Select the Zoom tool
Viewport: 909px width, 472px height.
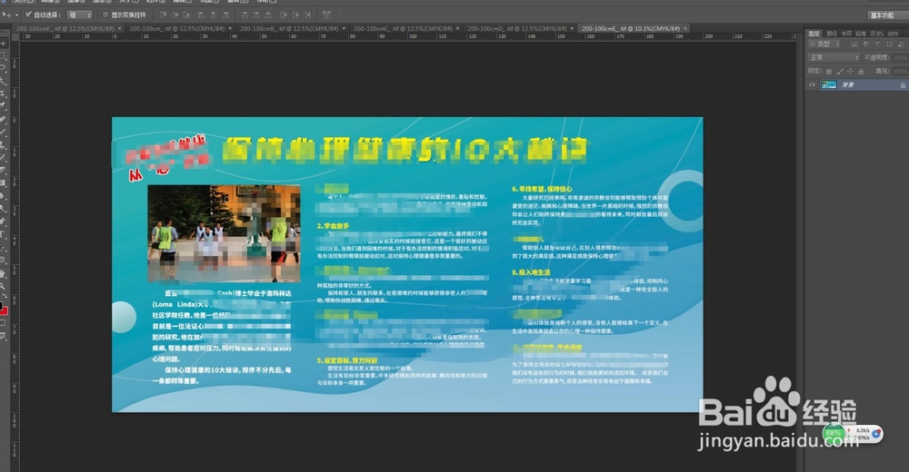[x=4, y=286]
